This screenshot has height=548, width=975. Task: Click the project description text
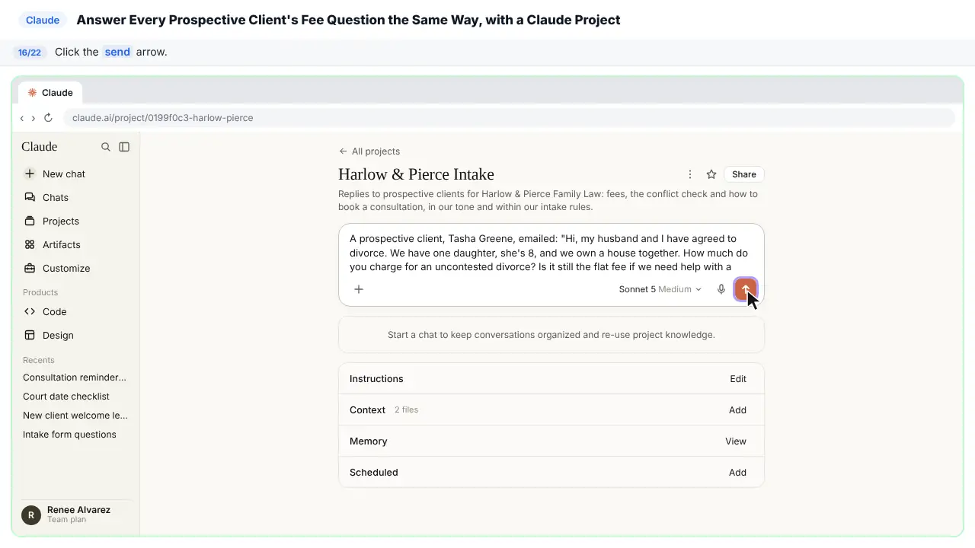[548, 200]
